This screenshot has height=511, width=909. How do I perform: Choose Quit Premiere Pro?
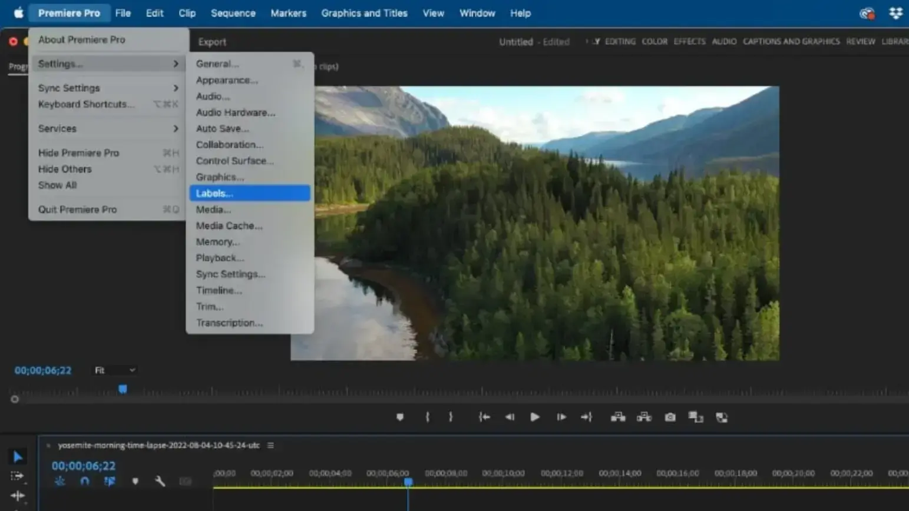click(x=77, y=209)
